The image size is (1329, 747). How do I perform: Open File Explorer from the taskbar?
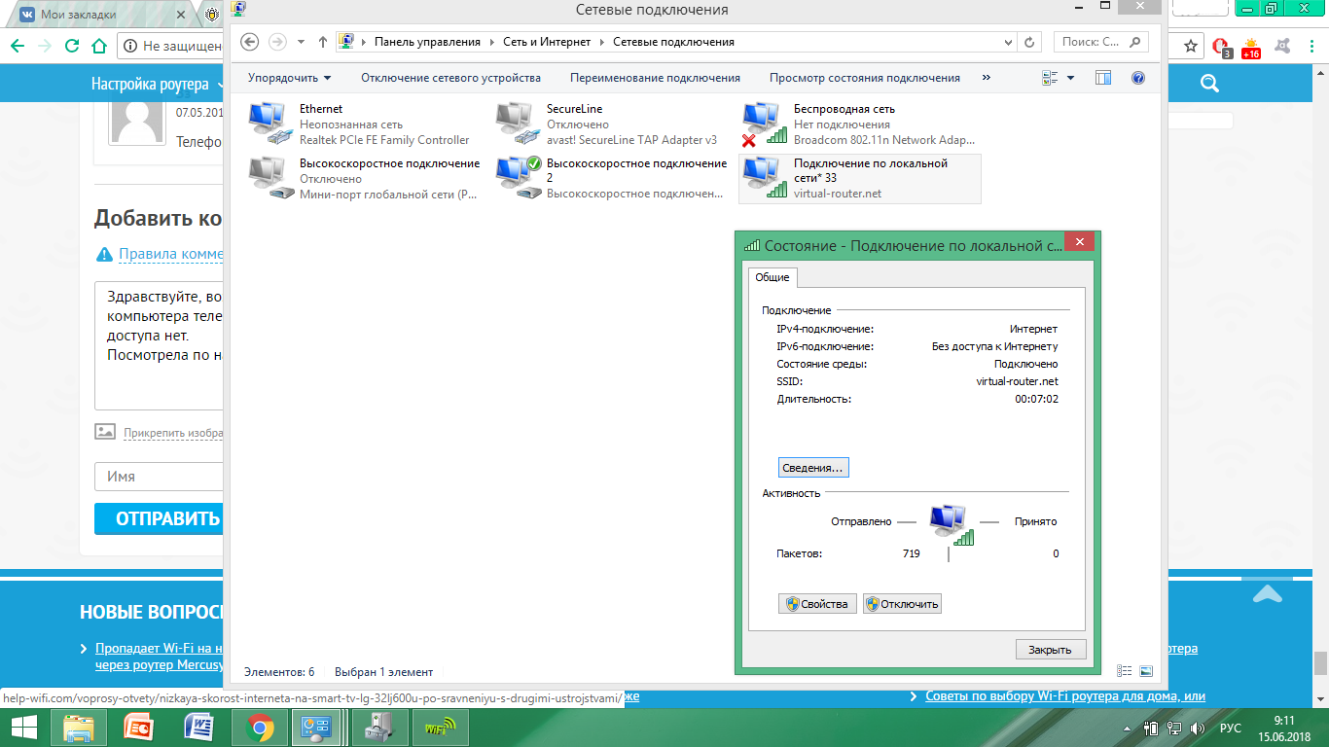click(x=80, y=727)
